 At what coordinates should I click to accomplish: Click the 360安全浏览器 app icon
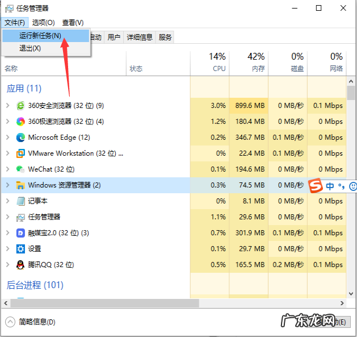[x=20, y=106]
